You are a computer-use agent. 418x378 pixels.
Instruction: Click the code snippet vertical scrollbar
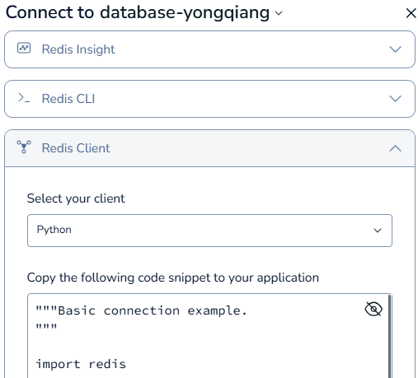click(x=389, y=336)
